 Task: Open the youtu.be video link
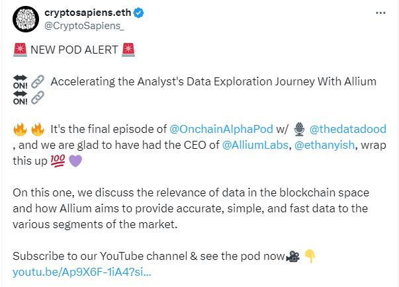tap(83, 271)
